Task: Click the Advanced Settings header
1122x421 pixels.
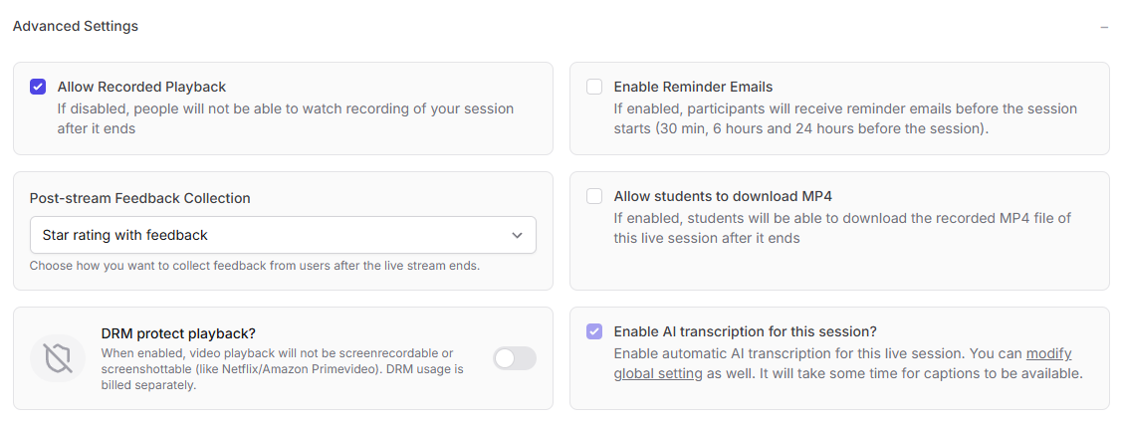Action: pos(76,26)
